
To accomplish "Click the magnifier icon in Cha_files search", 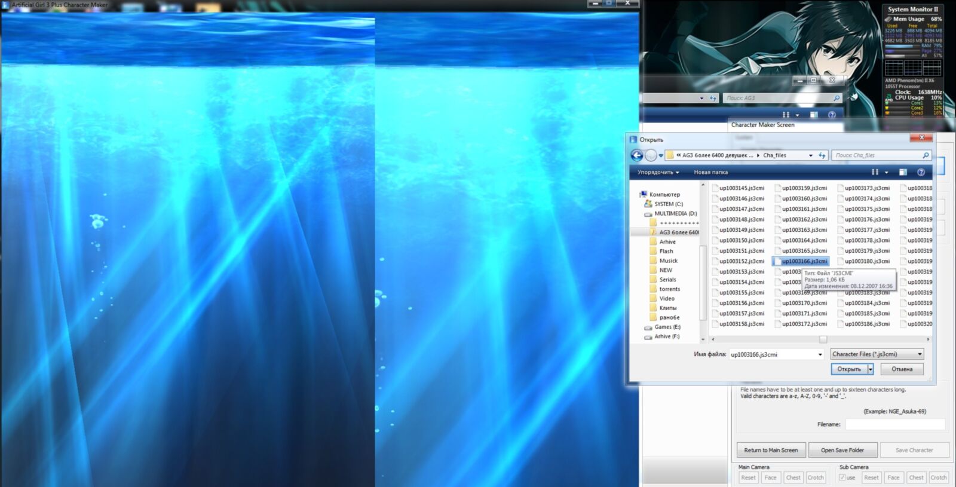I will tap(926, 155).
